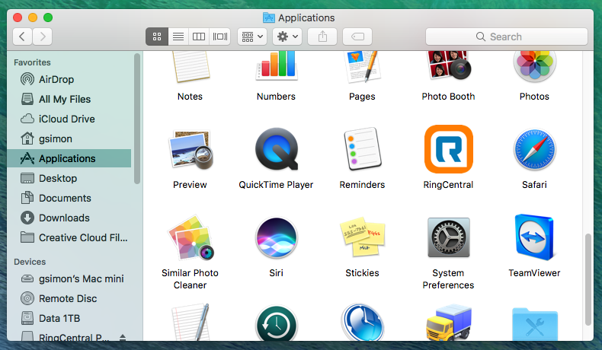Open the Stickies app
The image size is (602, 350).
(x=362, y=238)
